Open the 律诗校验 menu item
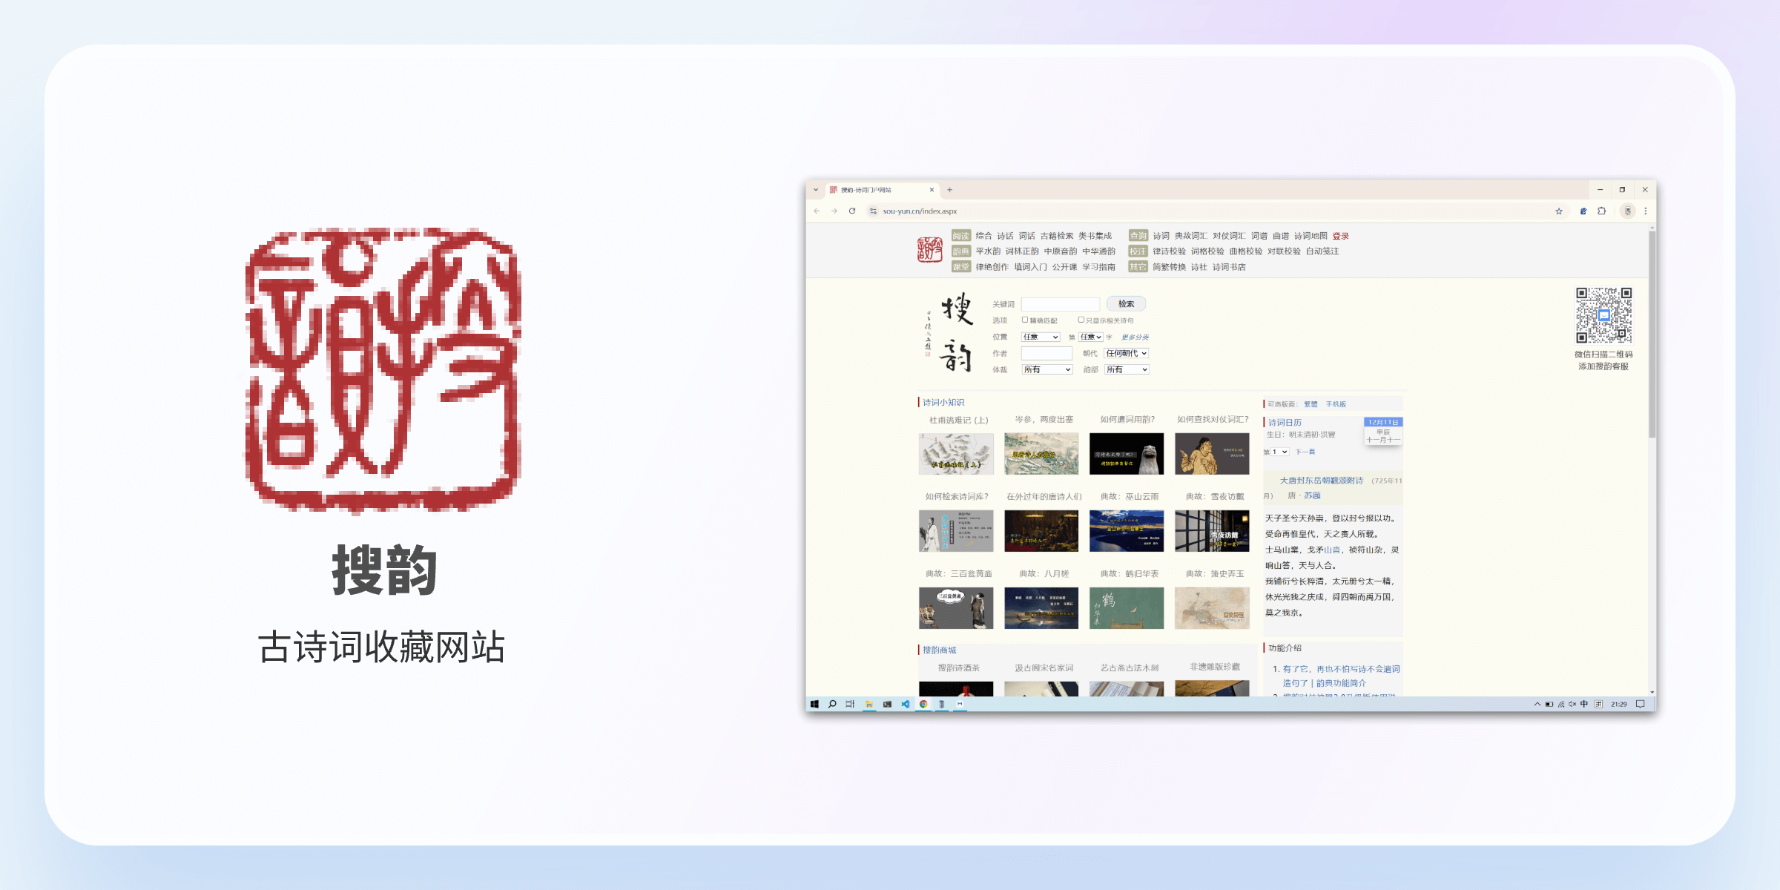 pyautogui.click(x=1169, y=251)
